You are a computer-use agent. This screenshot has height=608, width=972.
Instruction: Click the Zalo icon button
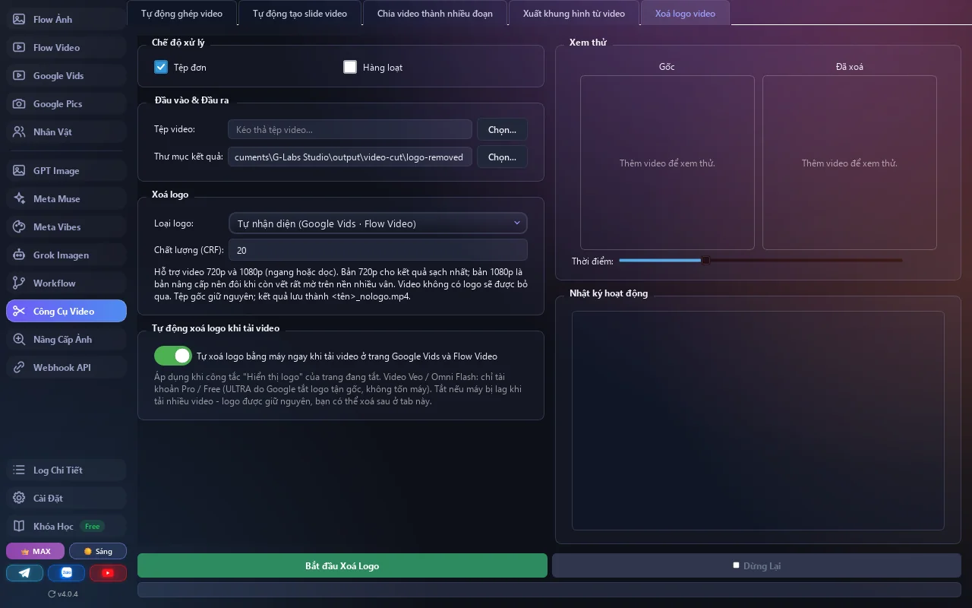tap(66, 573)
